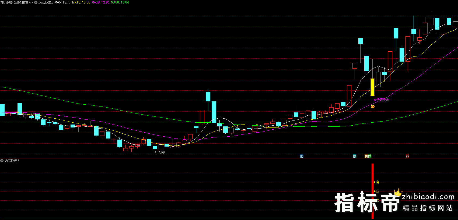Click the 涨 event marker icon
Screen dimensions: 458x220
407,156
